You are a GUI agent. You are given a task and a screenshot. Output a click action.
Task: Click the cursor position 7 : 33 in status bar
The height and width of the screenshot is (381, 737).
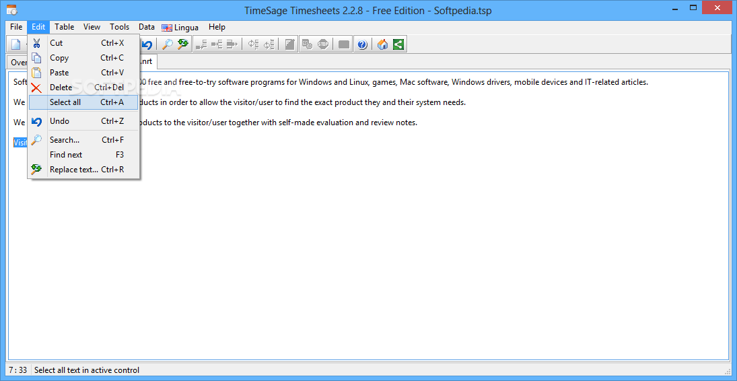[18, 370]
